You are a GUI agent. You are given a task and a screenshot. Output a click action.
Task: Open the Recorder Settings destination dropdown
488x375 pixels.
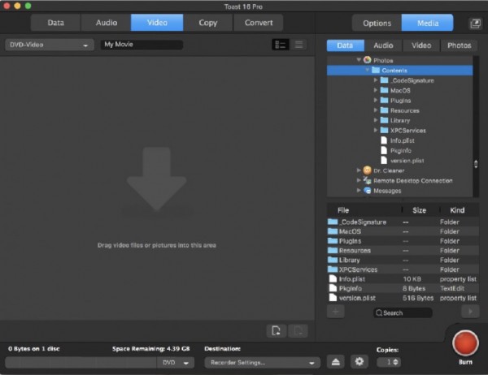click(x=263, y=363)
